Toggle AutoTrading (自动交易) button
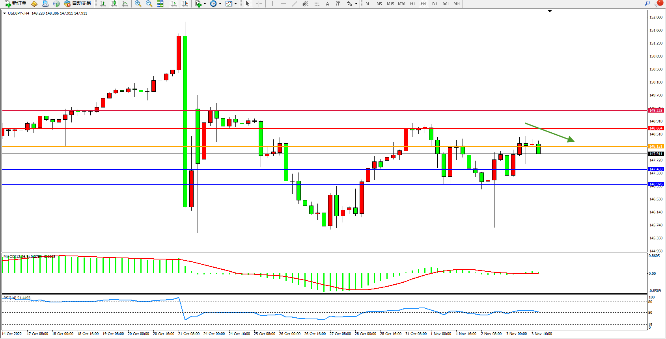 click(78, 4)
